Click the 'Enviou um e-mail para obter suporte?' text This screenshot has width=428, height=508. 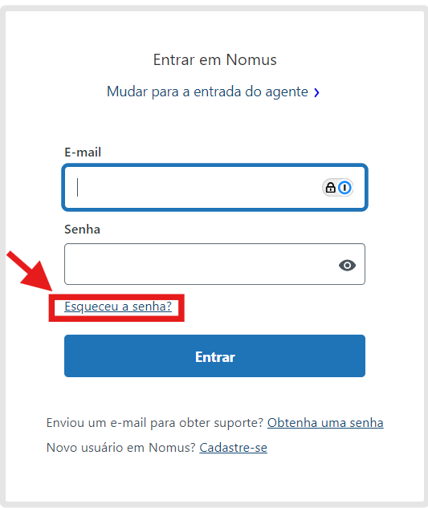coord(155,423)
